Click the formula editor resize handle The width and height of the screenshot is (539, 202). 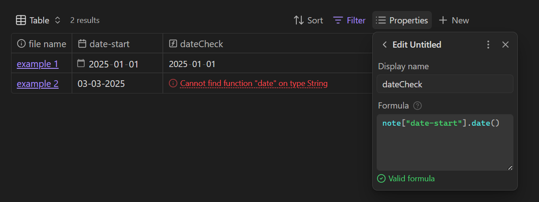point(510,168)
